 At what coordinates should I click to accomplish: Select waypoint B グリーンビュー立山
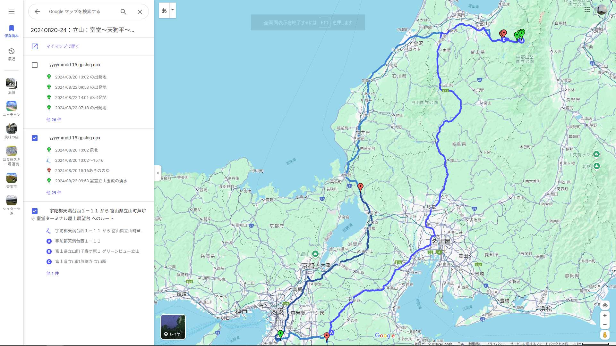pos(97,251)
